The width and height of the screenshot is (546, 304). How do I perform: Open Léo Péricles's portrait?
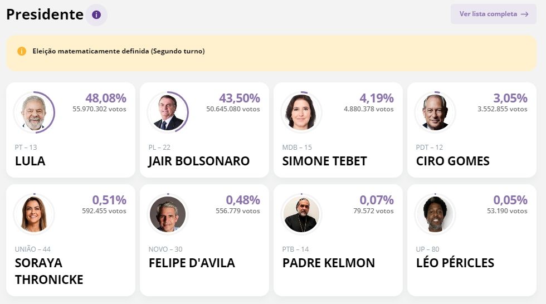435,214
